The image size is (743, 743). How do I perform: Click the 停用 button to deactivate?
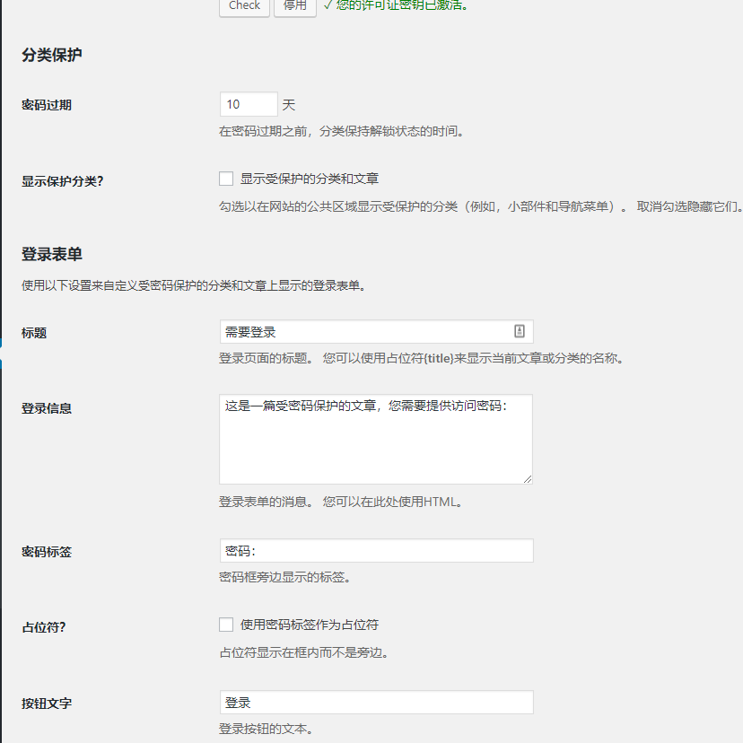[294, 6]
